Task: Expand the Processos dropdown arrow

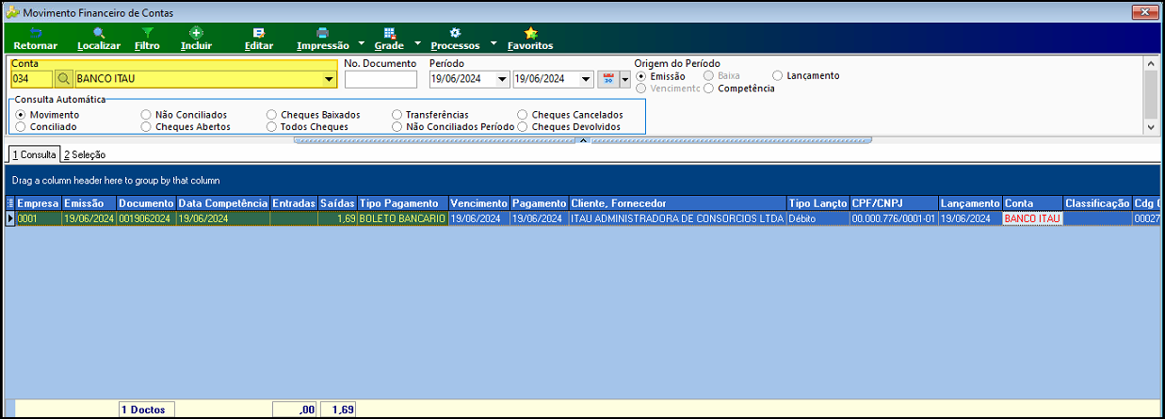Action: 494,44
